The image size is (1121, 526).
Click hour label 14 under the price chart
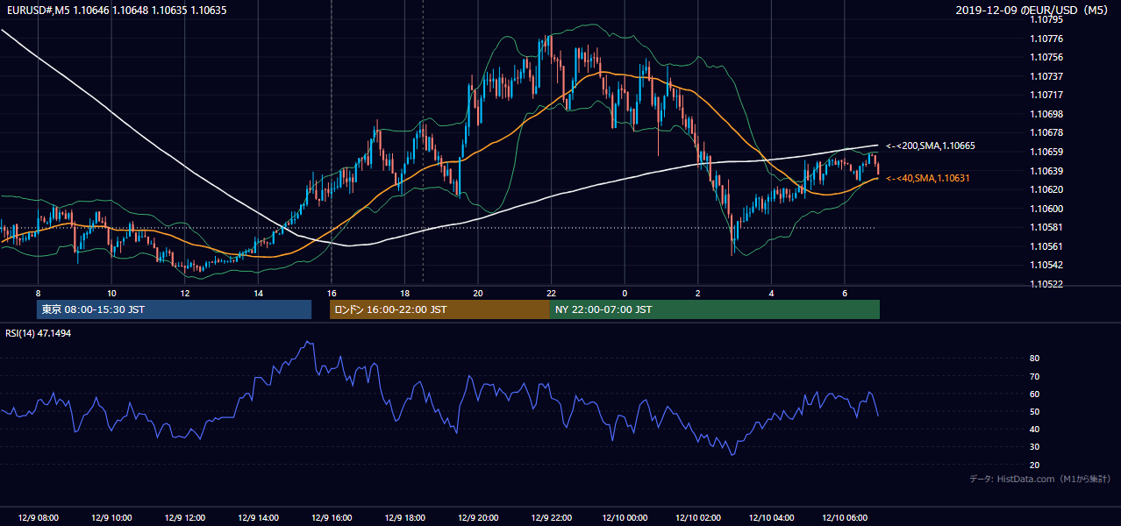258,292
